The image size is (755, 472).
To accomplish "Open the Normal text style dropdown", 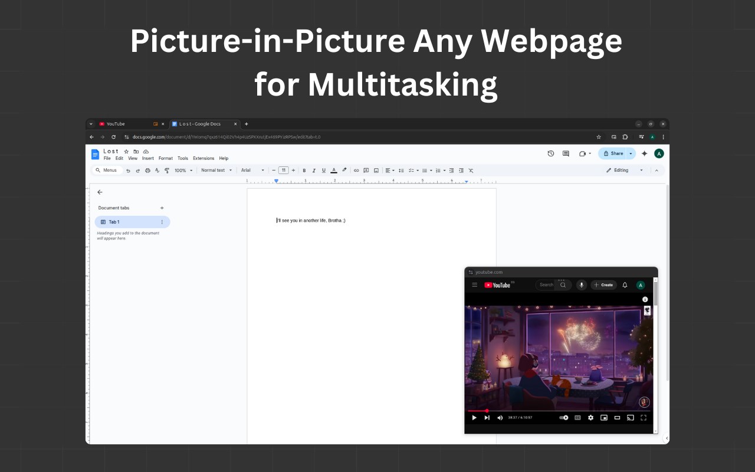I will coord(216,171).
